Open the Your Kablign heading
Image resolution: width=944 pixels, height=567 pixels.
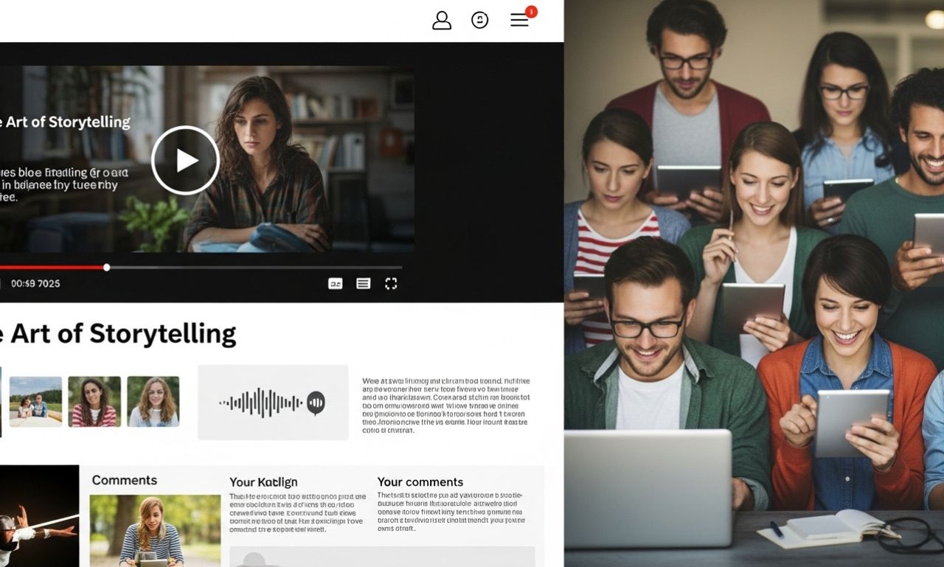pos(263,482)
